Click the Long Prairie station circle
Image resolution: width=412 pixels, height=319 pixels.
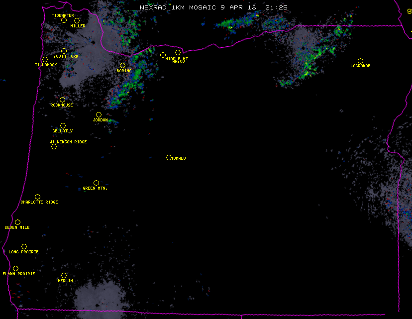coord(24,247)
